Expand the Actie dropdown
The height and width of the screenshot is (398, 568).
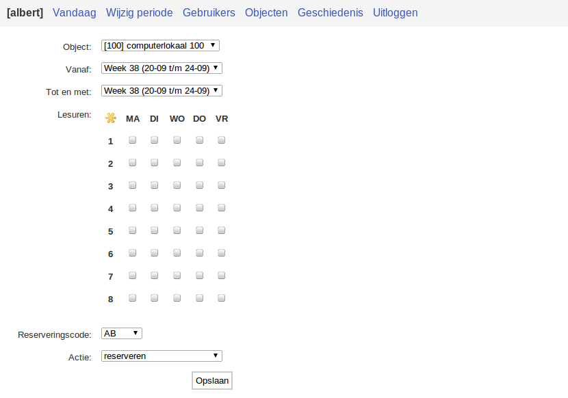point(162,356)
